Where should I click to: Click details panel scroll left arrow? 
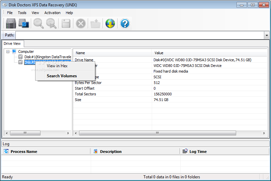pyautogui.click(x=76, y=133)
